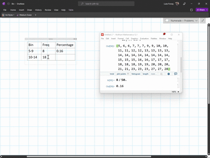This screenshot has width=210, height=158.
Task: Click the OneNote app logo icon
Action: 4,4
